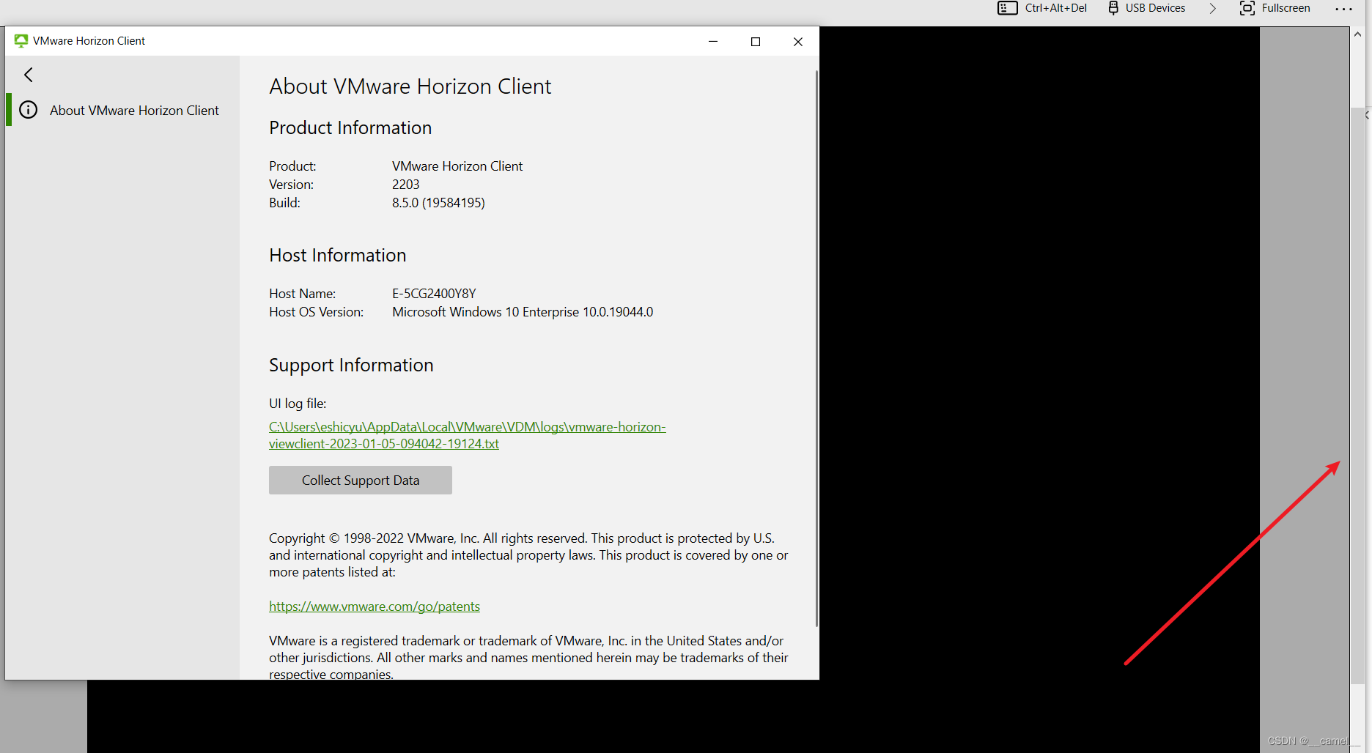Click the Ctrl+Alt+Del keyboard icon
1372x753 pixels.
[1008, 8]
